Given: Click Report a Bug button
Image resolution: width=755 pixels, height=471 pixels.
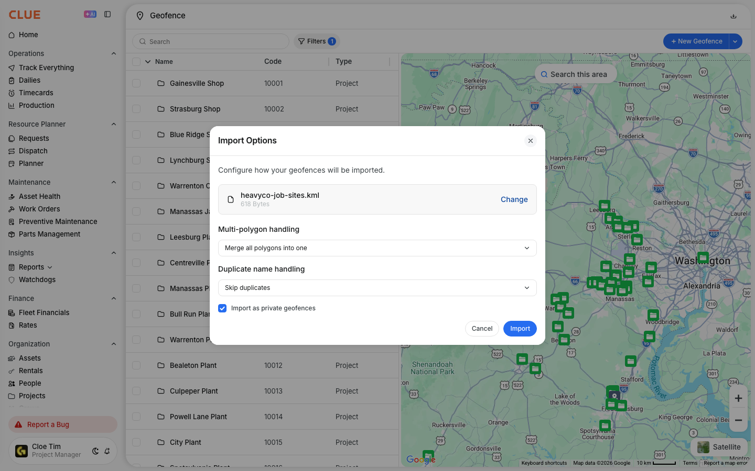Looking at the screenshot, I should pyautogui.click(x=63, y=424).
